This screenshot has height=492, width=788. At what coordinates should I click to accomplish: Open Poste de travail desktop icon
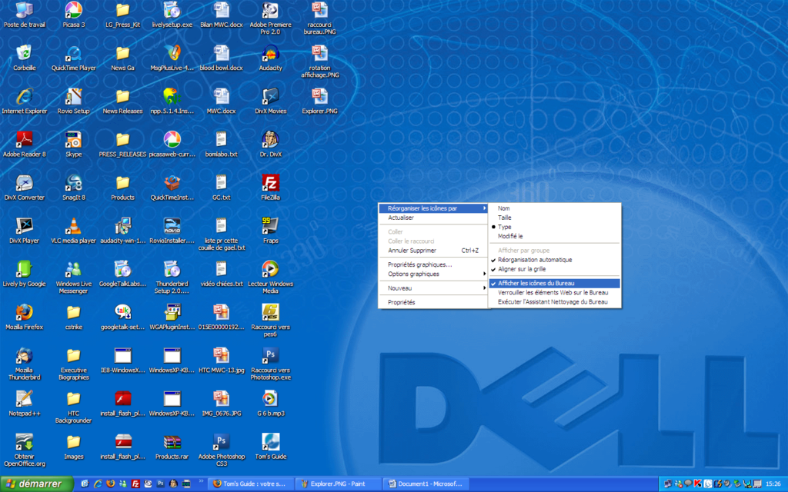[24, 15]
